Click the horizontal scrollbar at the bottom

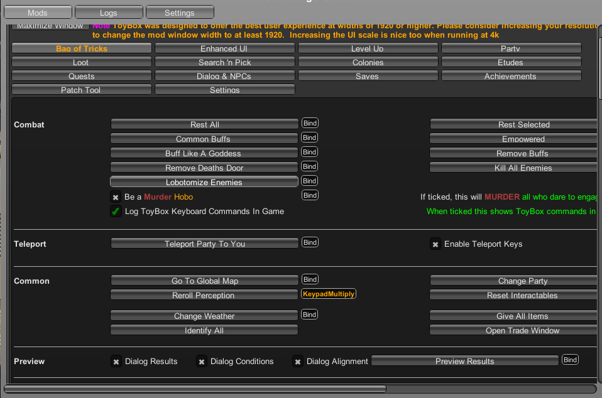(195, 389)
